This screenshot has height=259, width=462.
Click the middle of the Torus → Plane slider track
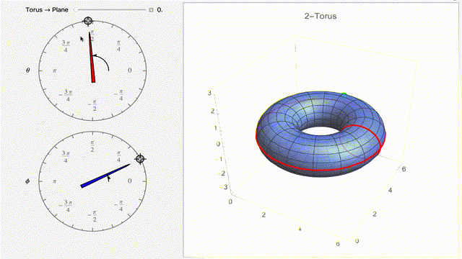click(x=111, y=9)
